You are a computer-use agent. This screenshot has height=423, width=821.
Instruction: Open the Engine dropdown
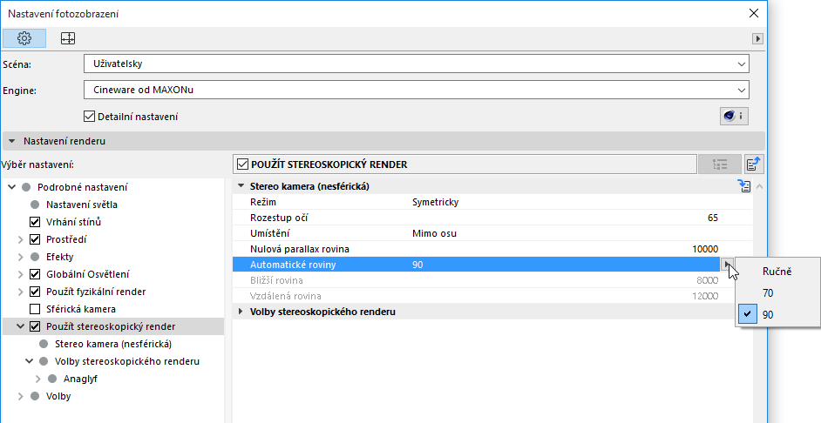click(417, 90)
